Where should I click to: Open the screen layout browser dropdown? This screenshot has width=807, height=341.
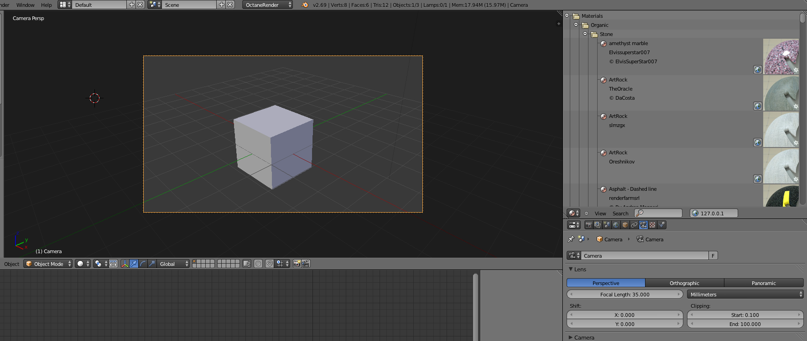tap(65, 5)
